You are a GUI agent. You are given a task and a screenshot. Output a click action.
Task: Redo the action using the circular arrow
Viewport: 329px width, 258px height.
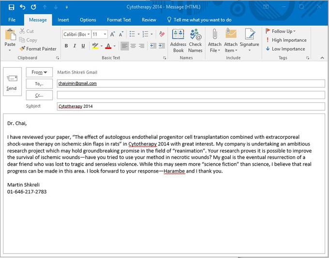click(33, 7)
